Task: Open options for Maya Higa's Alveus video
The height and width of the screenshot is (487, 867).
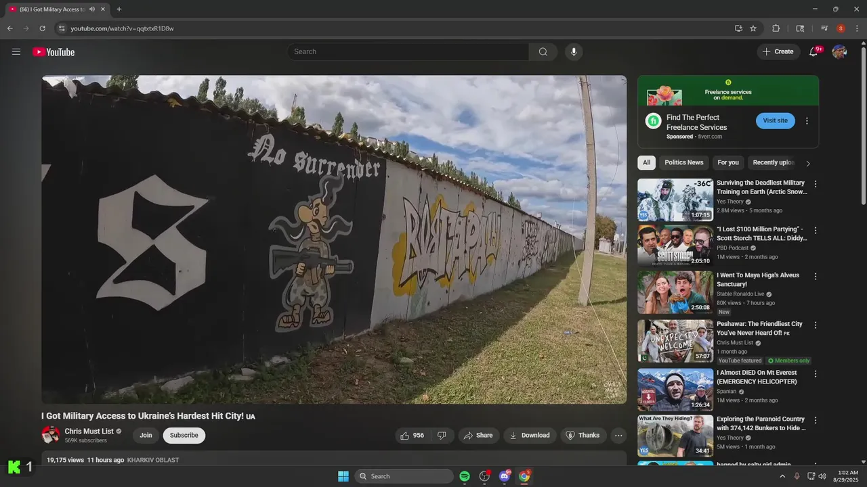Action: tap(816, 277)
